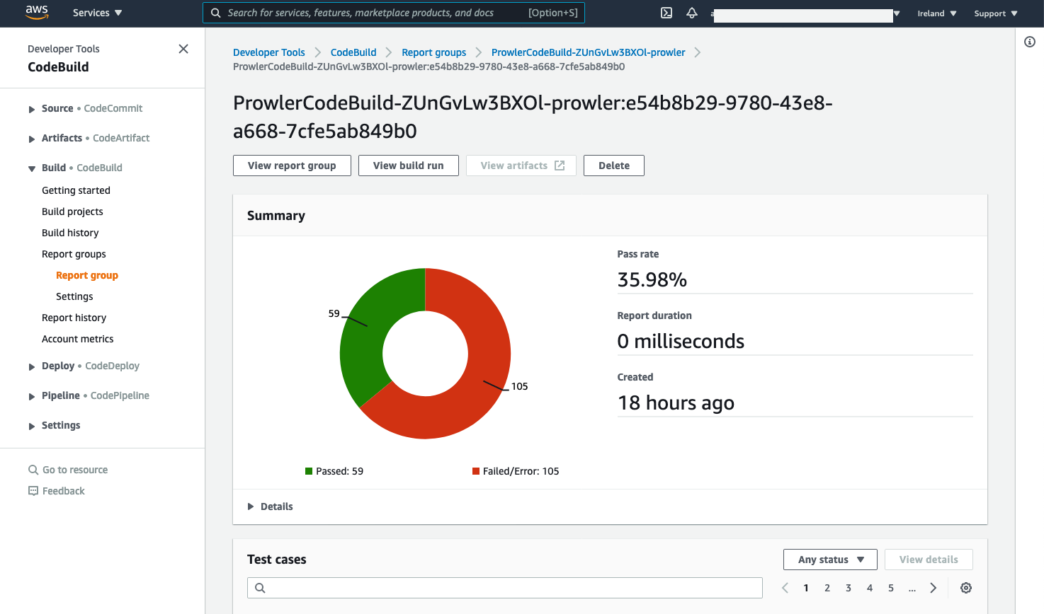Open the Ireland region dropdown

pyautogui.click(x=936, y=13)
